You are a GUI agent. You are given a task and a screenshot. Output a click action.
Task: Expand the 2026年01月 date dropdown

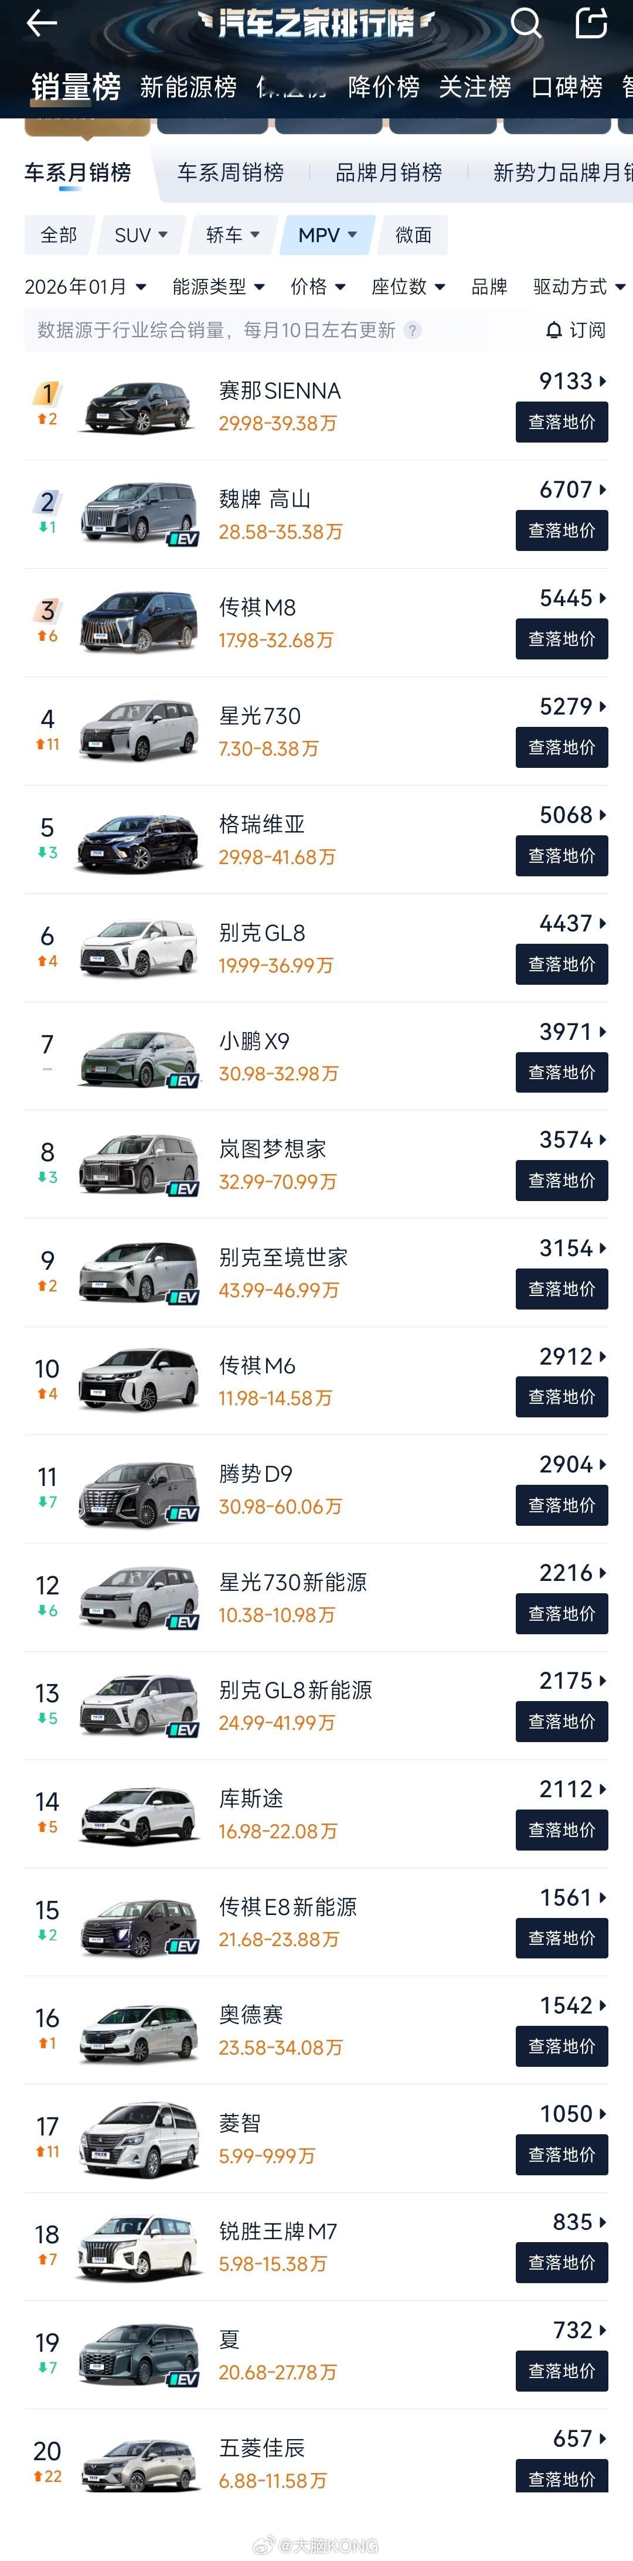point(86,287)
